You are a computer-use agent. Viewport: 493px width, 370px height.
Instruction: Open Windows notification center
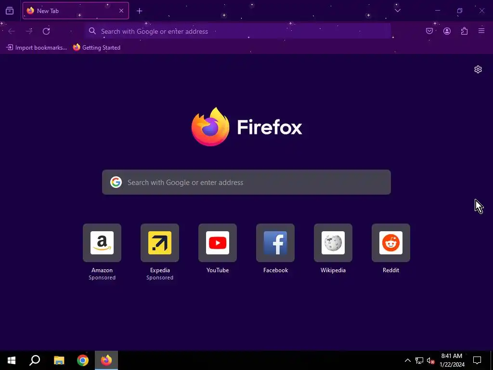(477, 360)
